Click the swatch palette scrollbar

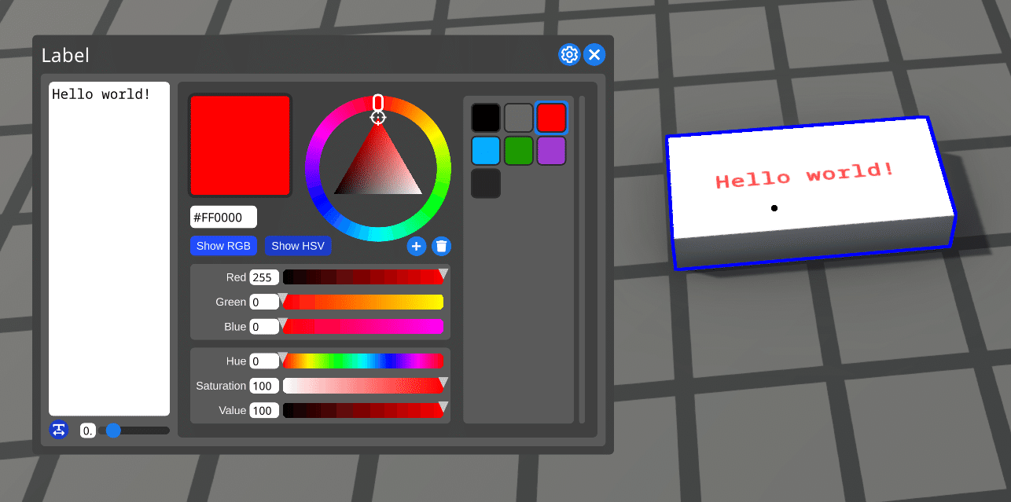(582, 259)
